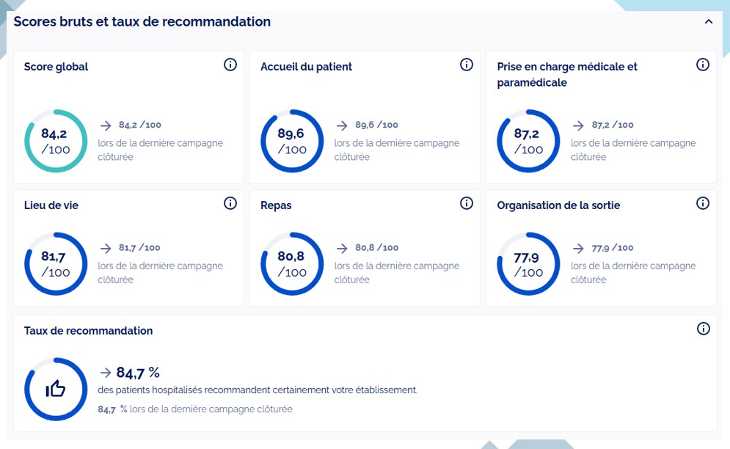Click the Lieu de vie 81,7 gauge
Screen dimensions: 730x449
tap(56, 264)
